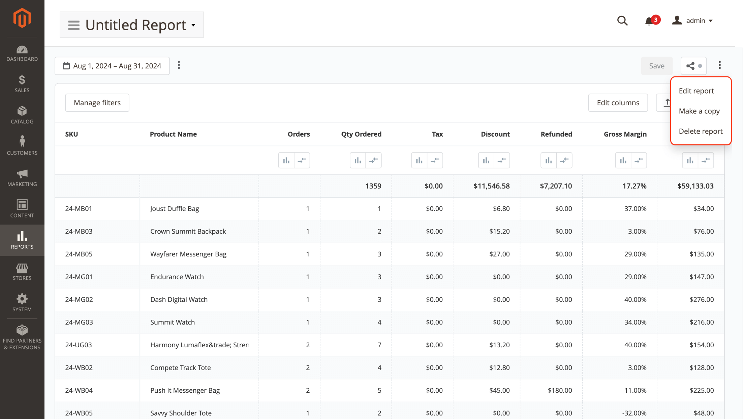Click the Joust Duffle Bag row name
The image size is (743, 419).
click(175, 209)
